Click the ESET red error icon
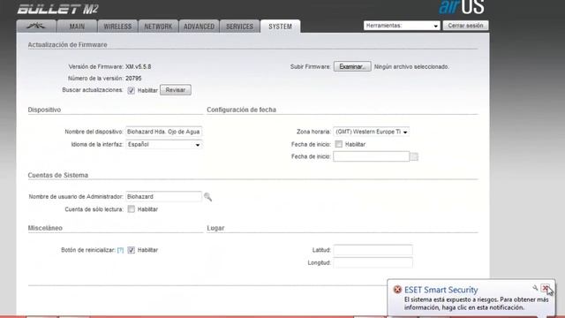The height and width of the screenshot is (318, 565). [x=397, y=290]
